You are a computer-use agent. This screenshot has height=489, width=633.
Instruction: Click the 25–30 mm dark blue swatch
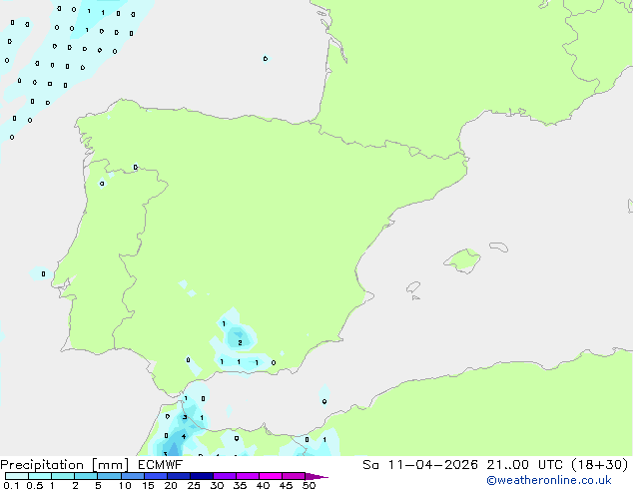click(202, 476)
